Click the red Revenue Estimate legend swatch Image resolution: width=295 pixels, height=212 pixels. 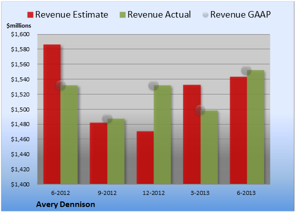point(30,15)
